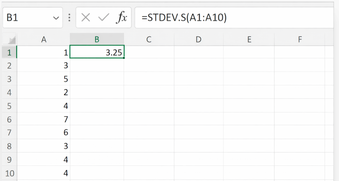Screen dimensions: 339x181
Task: Select column F header
Action: [300, 40]
